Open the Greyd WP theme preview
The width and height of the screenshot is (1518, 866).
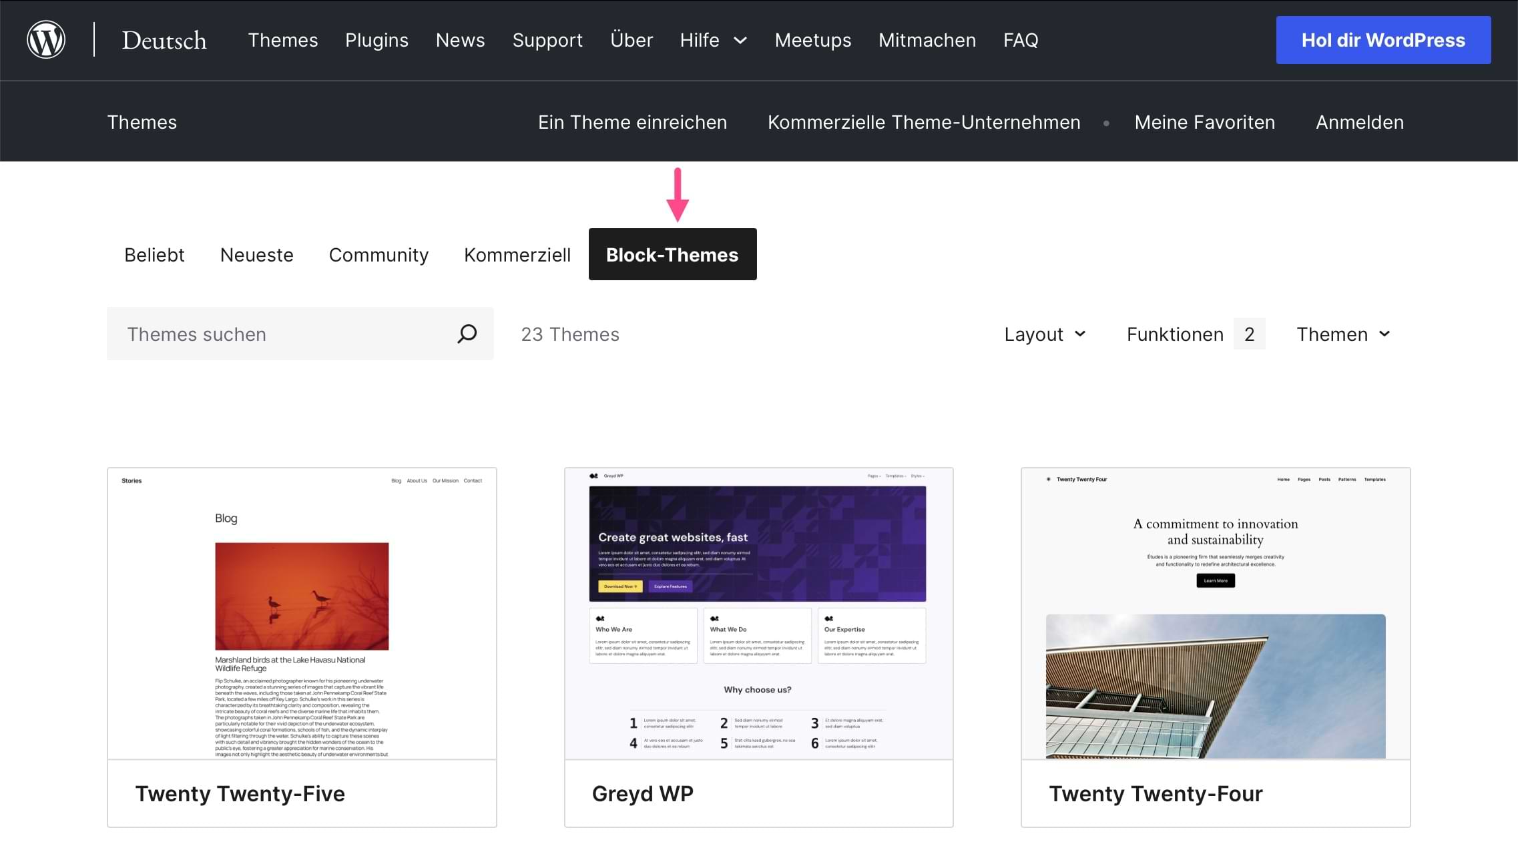(x=758, y=614)
